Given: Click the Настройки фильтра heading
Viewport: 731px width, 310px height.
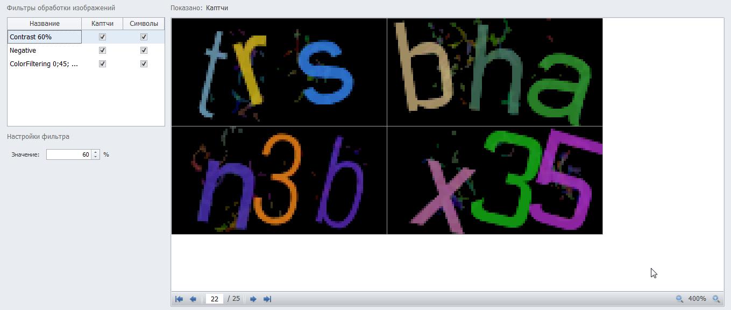Looking at the screenshot, I should point(38,137).
